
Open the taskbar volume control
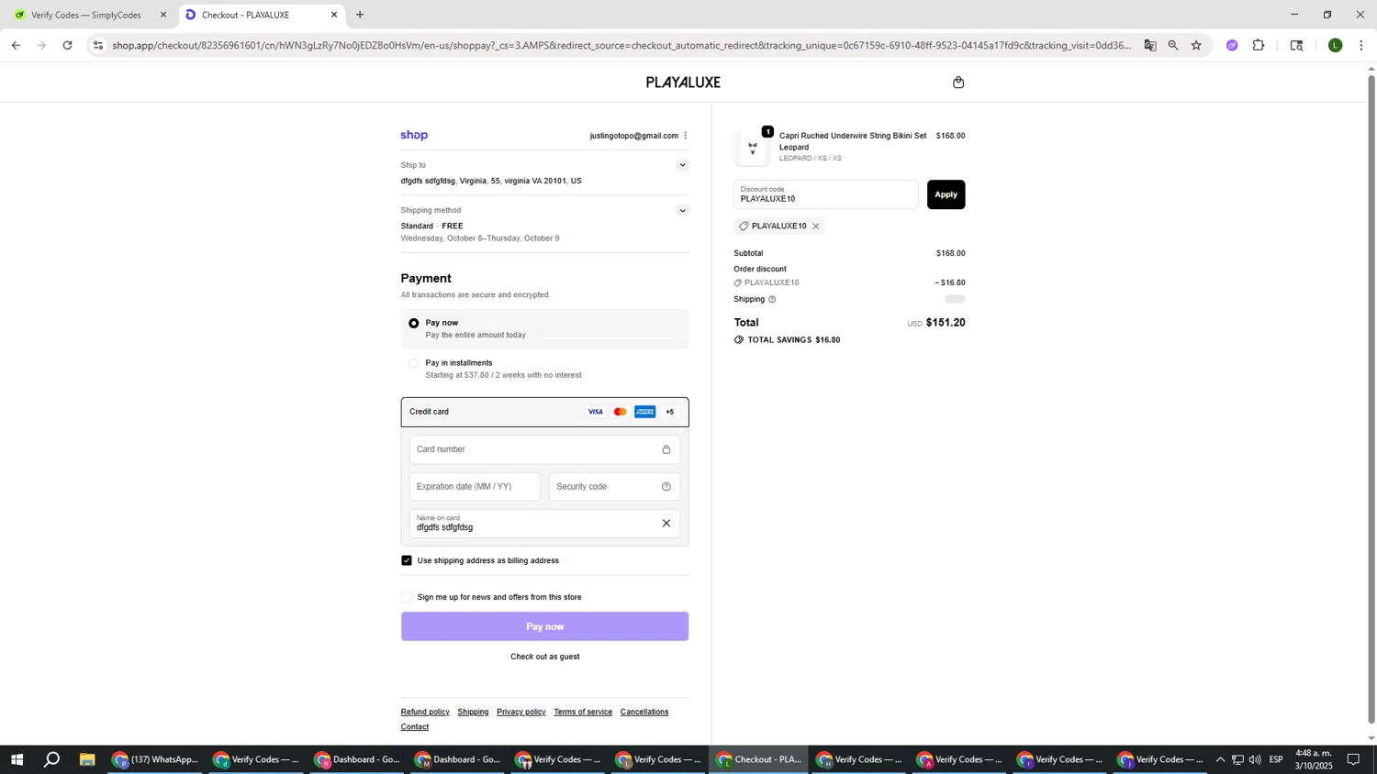point(1255,759)
